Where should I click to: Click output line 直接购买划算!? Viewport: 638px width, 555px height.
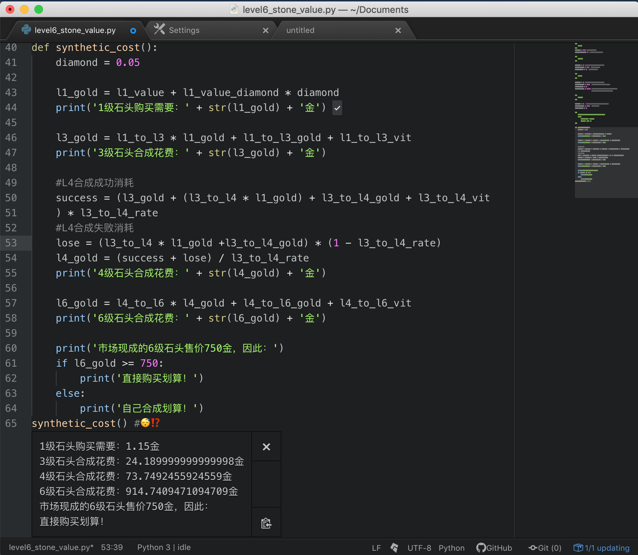[x=72, y=521]
